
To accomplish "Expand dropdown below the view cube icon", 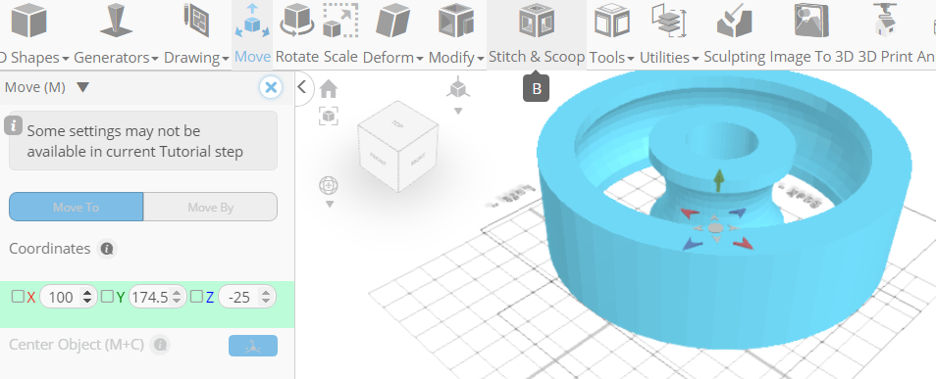I will pos(458,111).
